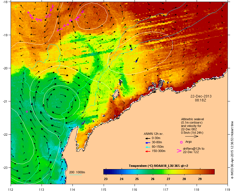Viewport: 236px width, 191px height.
Task: Click the Argo float marker on the map
Action: pyautogui.click(x=27, y=112)
